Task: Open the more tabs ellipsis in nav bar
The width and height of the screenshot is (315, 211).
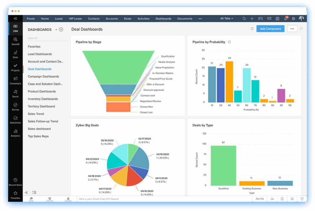Action: pyautogui.click(x=200, y=19)
